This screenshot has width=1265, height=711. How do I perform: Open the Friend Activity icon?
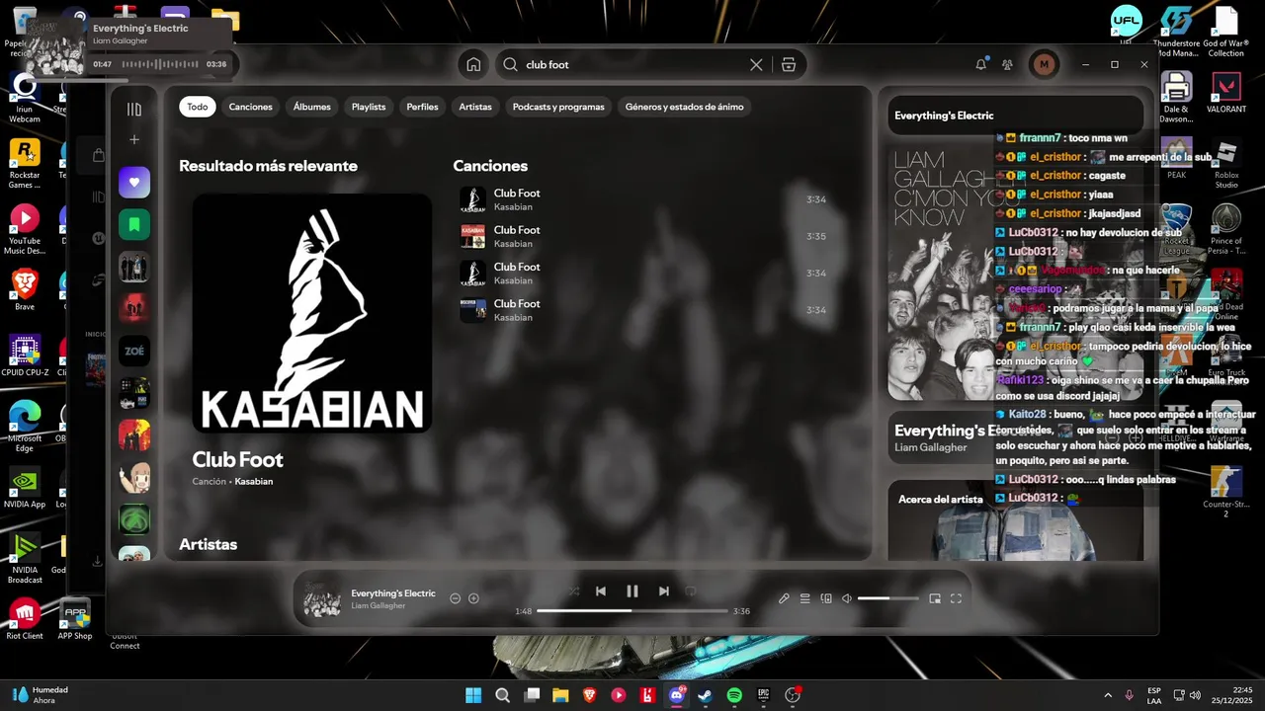click(1008, 64)
